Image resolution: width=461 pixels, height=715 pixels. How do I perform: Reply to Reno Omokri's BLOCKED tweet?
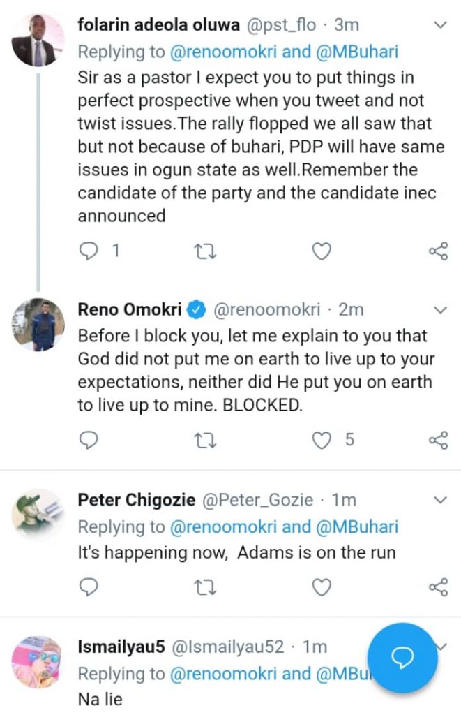(x=88, y=440)
